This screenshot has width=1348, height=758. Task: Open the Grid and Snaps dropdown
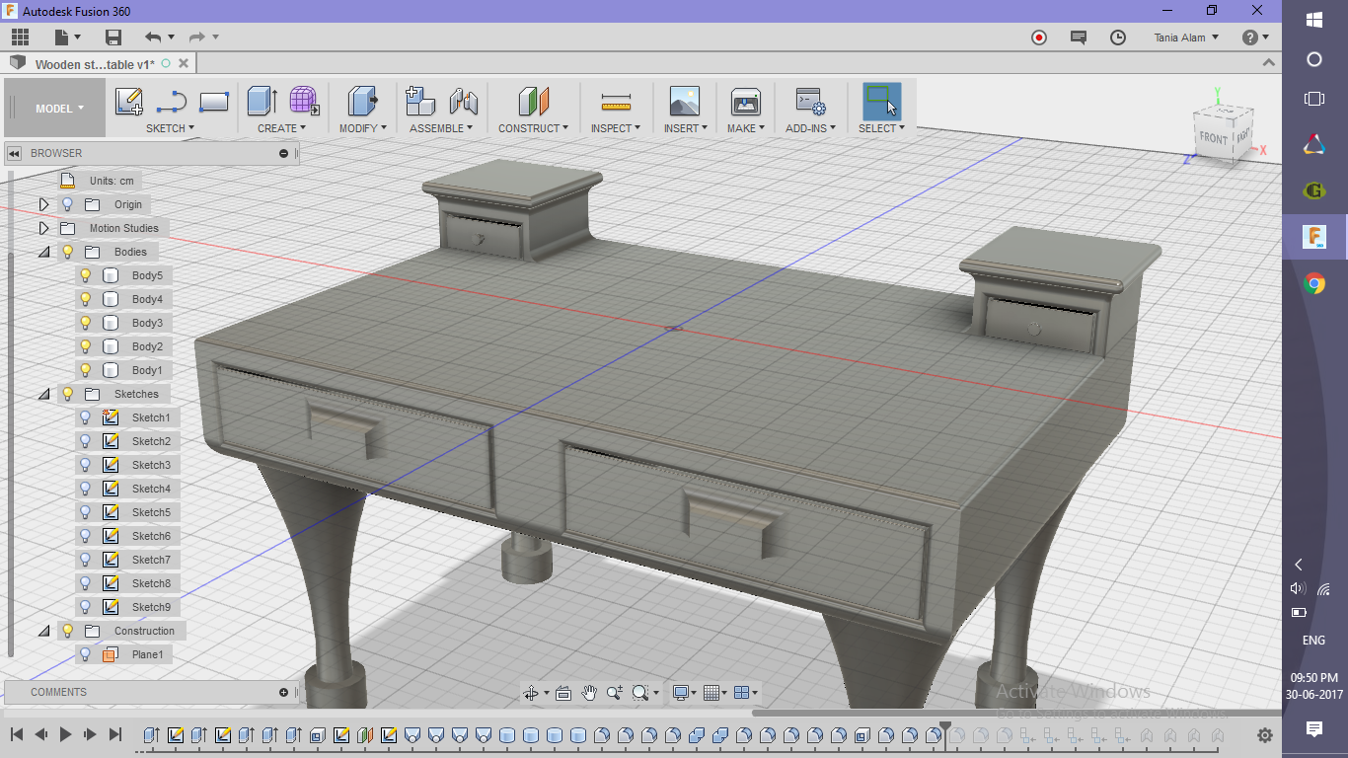[715, 693]
